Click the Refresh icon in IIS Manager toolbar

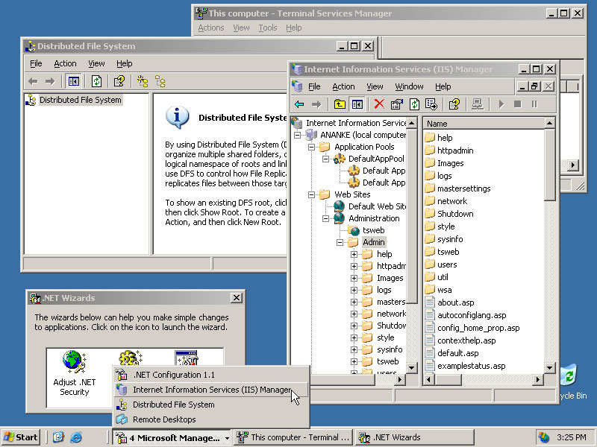414,104
